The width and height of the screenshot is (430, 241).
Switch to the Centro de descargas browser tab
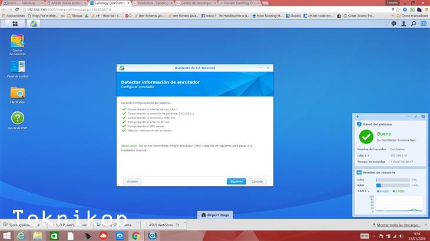tap(196, 3)
